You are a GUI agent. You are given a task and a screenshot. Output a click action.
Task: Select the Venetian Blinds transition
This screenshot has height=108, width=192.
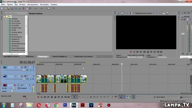pyautogui.click(x=16, y=32)
